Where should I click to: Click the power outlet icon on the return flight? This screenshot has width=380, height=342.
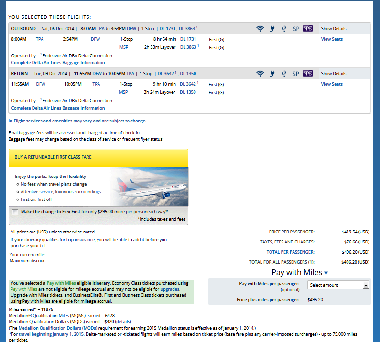(272, 74)
